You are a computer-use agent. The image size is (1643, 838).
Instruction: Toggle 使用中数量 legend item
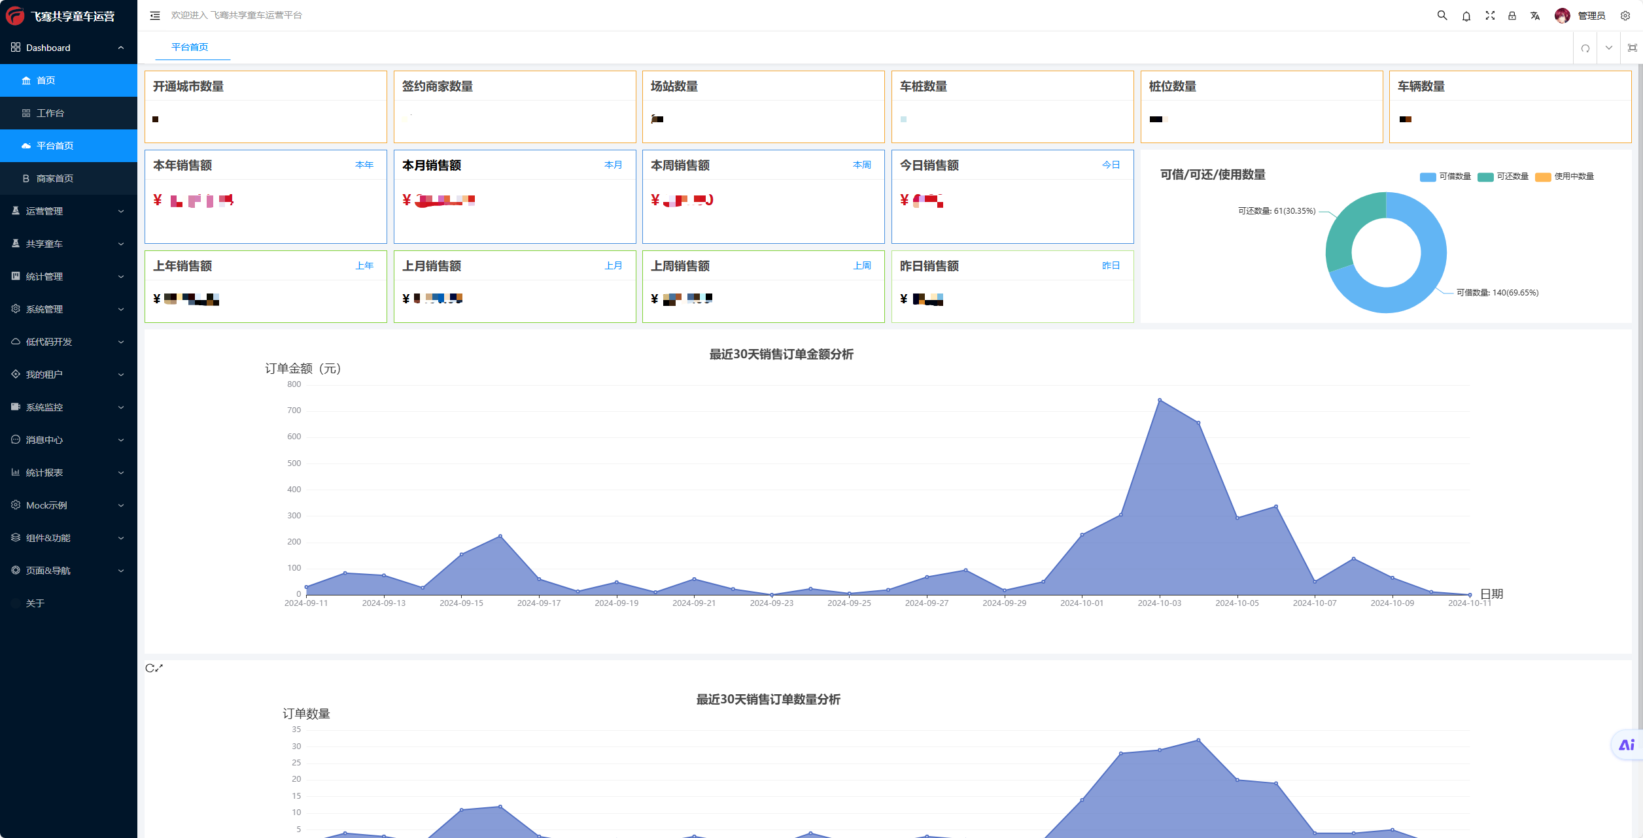pos(1565,176)
